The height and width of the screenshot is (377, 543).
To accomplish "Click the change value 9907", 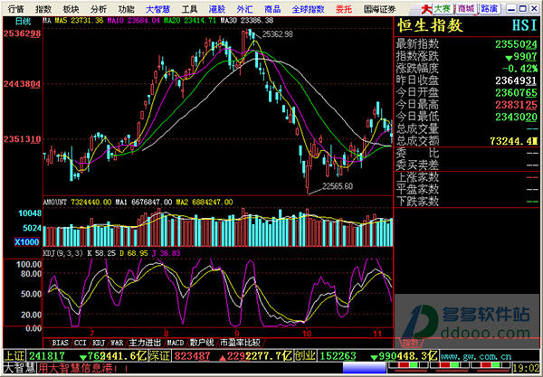I will [521, 56].
